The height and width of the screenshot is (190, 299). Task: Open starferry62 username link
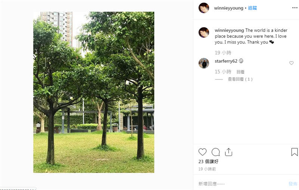coord(226,61)
